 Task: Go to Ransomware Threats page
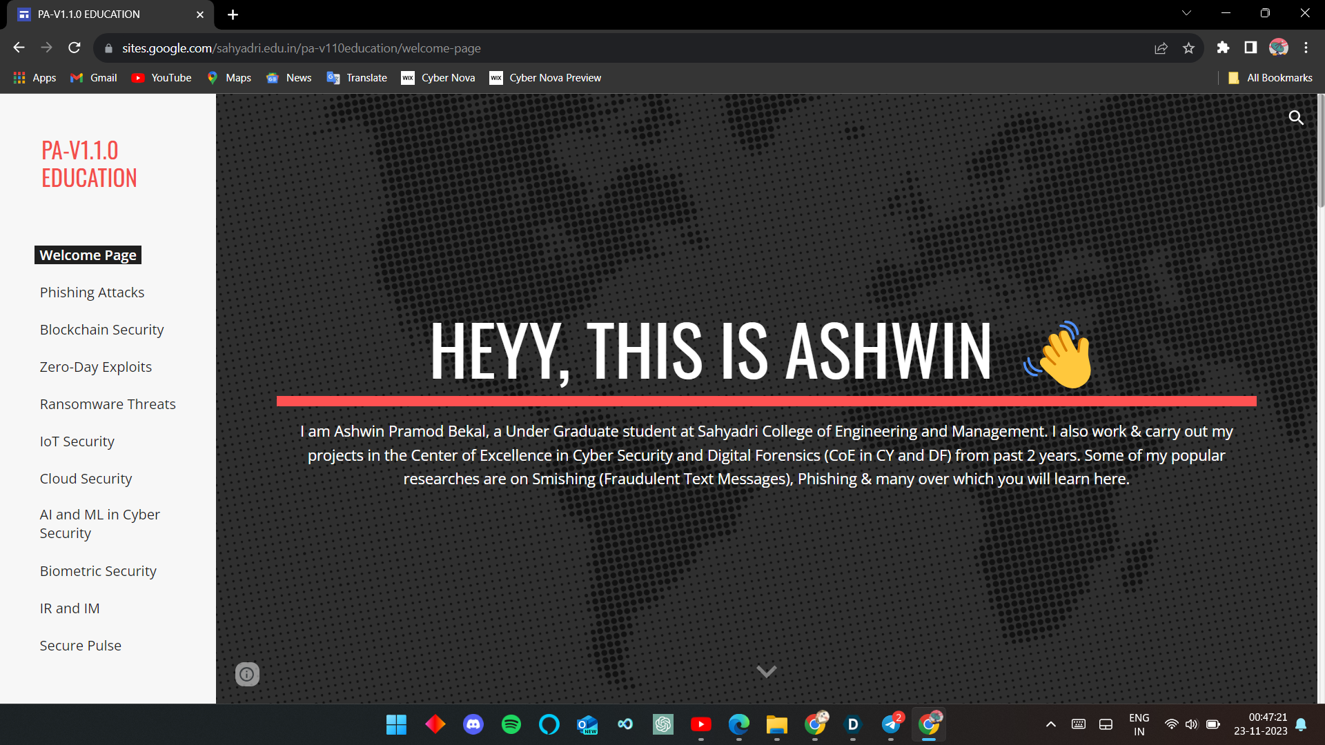point(108,404)
